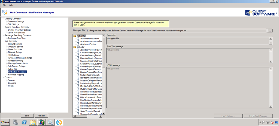
Task: Click the Messages File browse button
Action: click(270, 31)
